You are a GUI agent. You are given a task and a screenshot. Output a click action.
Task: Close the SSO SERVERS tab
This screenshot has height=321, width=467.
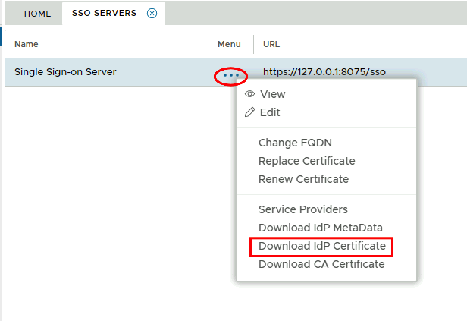tap(152, 14)
